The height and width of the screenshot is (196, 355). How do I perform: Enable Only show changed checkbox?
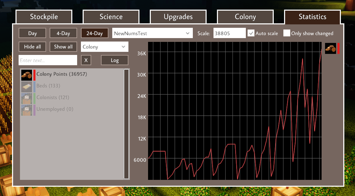pyautogui.click(x=286, y=33)
